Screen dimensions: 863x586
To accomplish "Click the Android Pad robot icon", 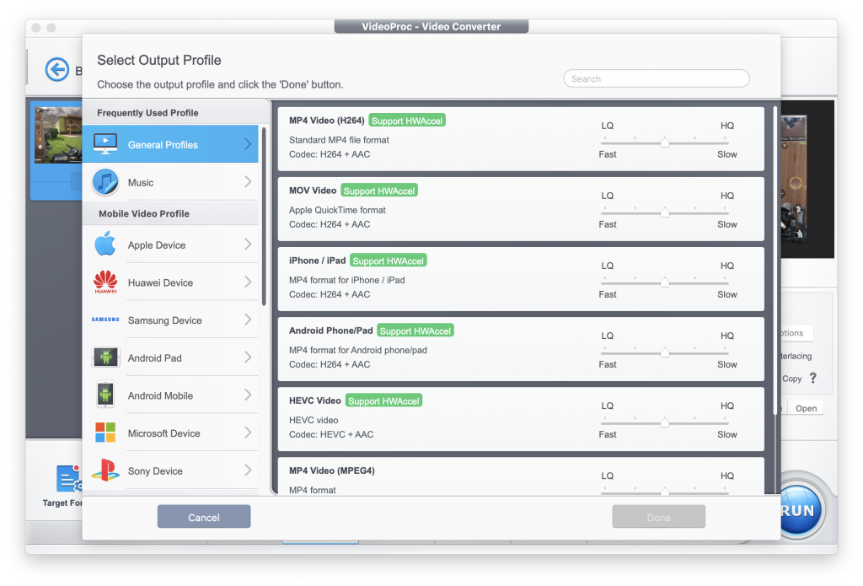I will [x=105, y=358].
